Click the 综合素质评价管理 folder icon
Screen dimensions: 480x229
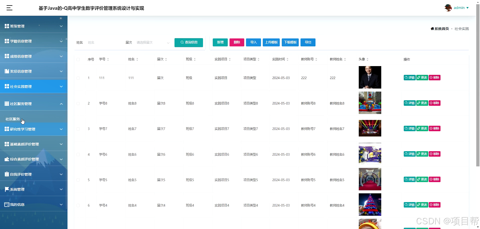point(7,159)
